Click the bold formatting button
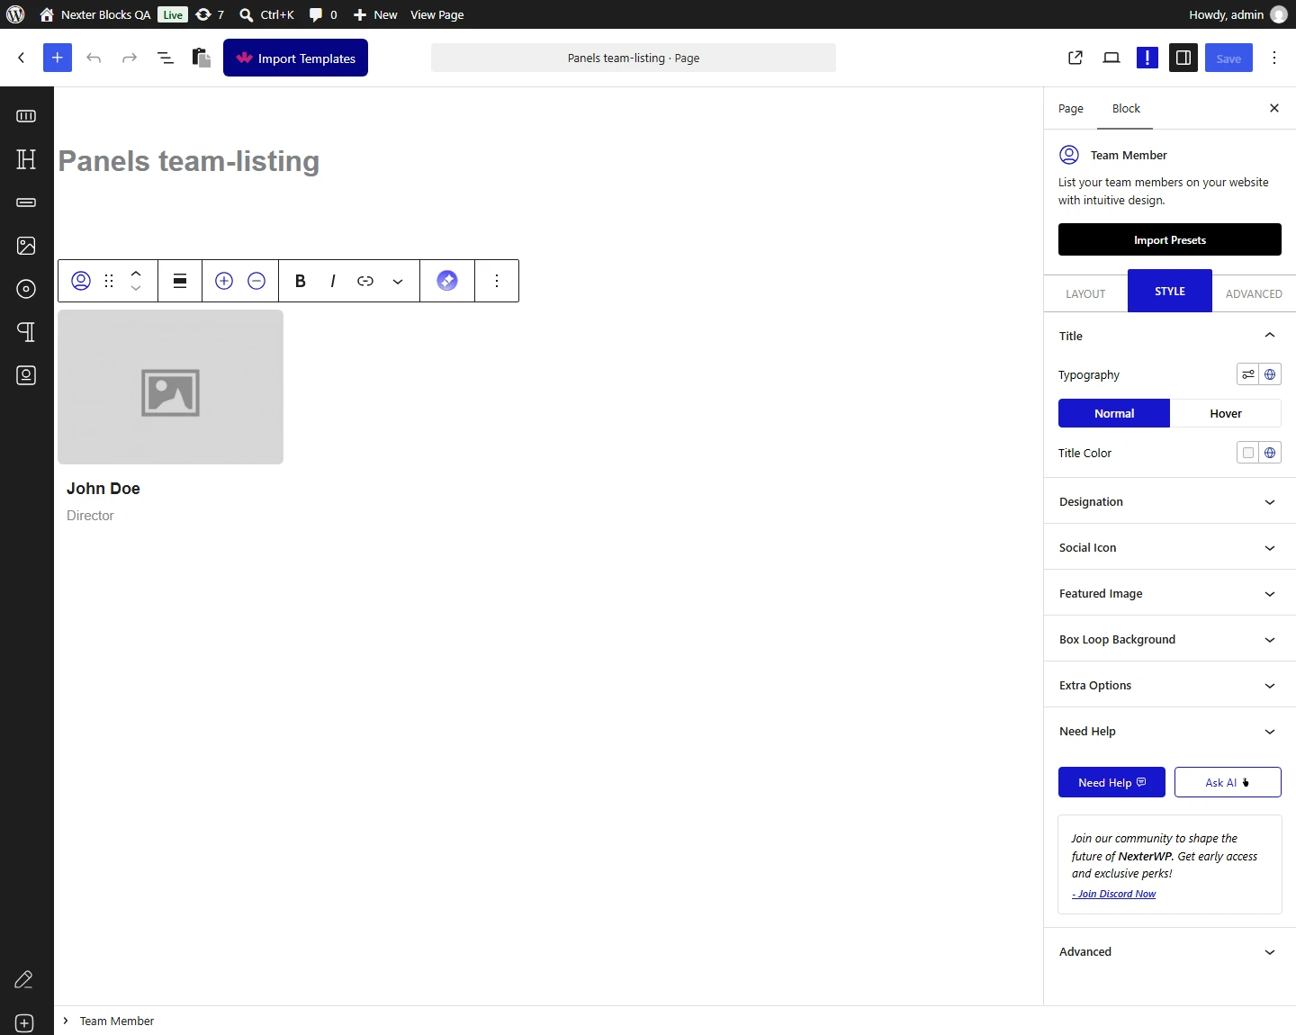This screenshot has height=1035, width=1296. pos(301,281)
